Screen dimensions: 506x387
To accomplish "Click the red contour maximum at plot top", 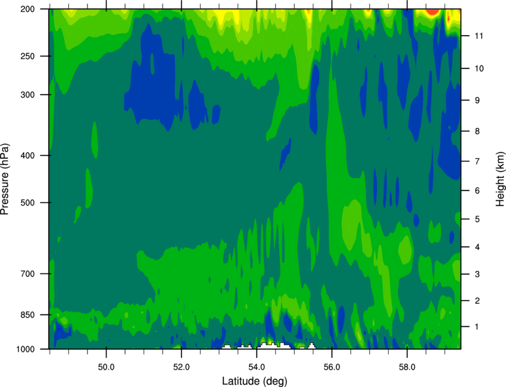I will point(432,12).
